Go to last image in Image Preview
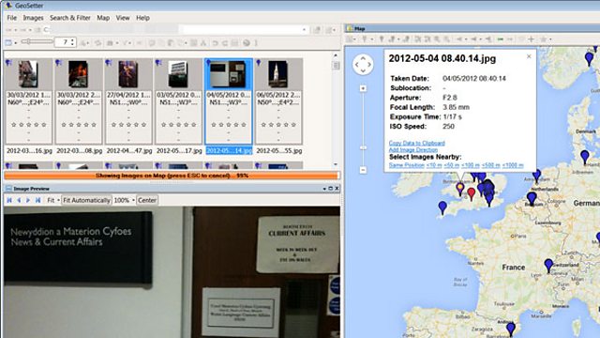This screenshot has width=600, height=338. tap(37, 200)
